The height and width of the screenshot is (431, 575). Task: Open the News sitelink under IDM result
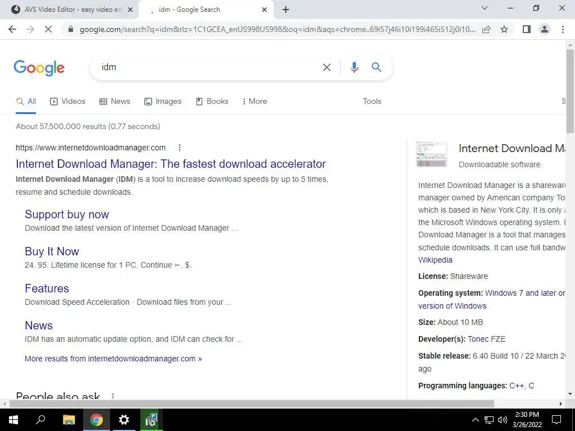click(39, 325)
